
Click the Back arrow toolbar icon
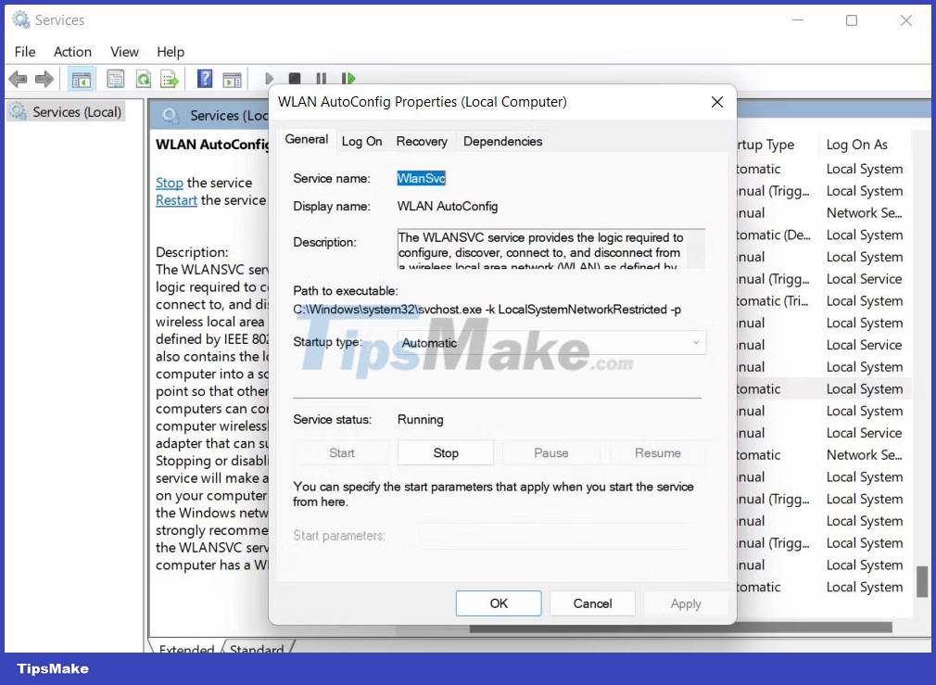[18, 78]
